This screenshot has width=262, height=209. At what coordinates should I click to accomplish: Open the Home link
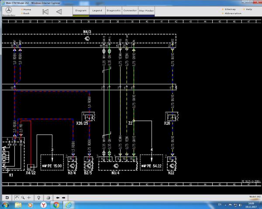click(27, 9)
